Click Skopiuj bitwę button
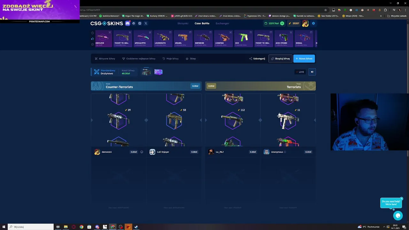 tap(280, 58)
